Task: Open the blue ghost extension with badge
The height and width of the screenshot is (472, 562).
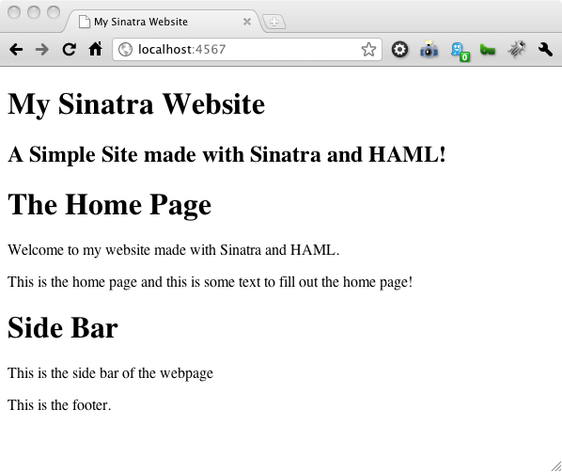Action: click(x=461, y=52)
